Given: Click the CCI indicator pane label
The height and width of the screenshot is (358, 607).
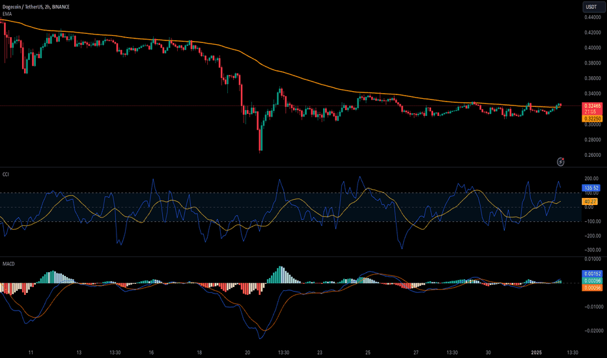Looking at the screenshot, I should pyautogui.click(x=6, y=174).
